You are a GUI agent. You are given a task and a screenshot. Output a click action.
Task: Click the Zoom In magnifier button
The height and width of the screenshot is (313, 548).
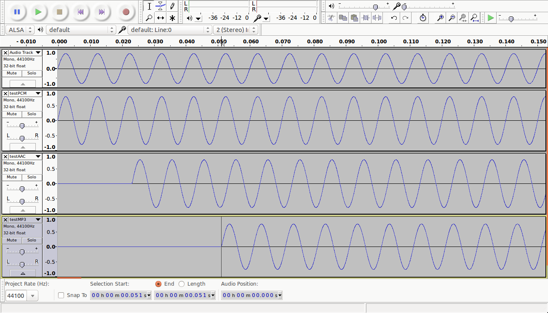click(x=440, y=18)
